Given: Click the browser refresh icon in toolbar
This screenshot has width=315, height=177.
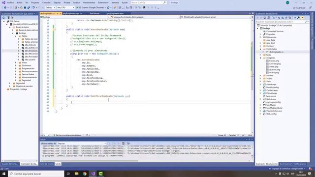Looking at the screenshot, I should (x=108, y=7).
